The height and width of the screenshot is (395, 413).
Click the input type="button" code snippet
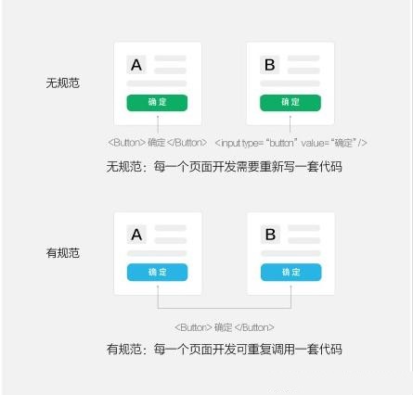point(290,143)
